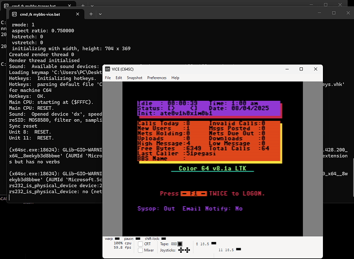
Task: Click the Last Caller line on BBS screen
Action: click(x=176, y=153)
